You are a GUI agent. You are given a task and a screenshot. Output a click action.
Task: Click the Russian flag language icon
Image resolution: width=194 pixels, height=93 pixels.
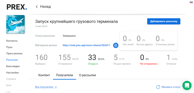(x=191, y=2)
